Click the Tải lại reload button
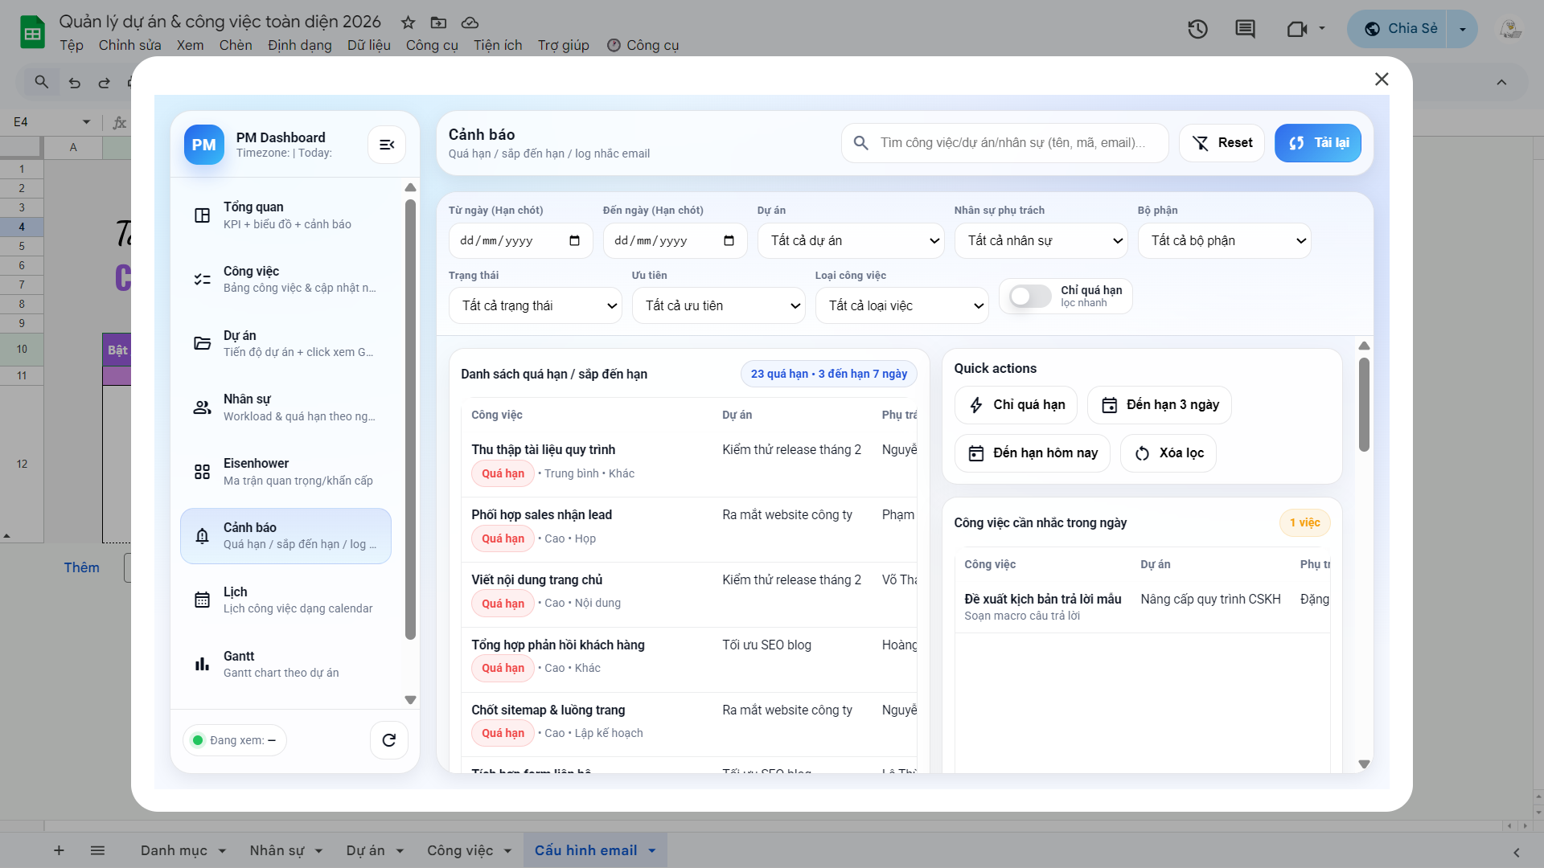1544x868 pixels. [x=1317, y=143]
